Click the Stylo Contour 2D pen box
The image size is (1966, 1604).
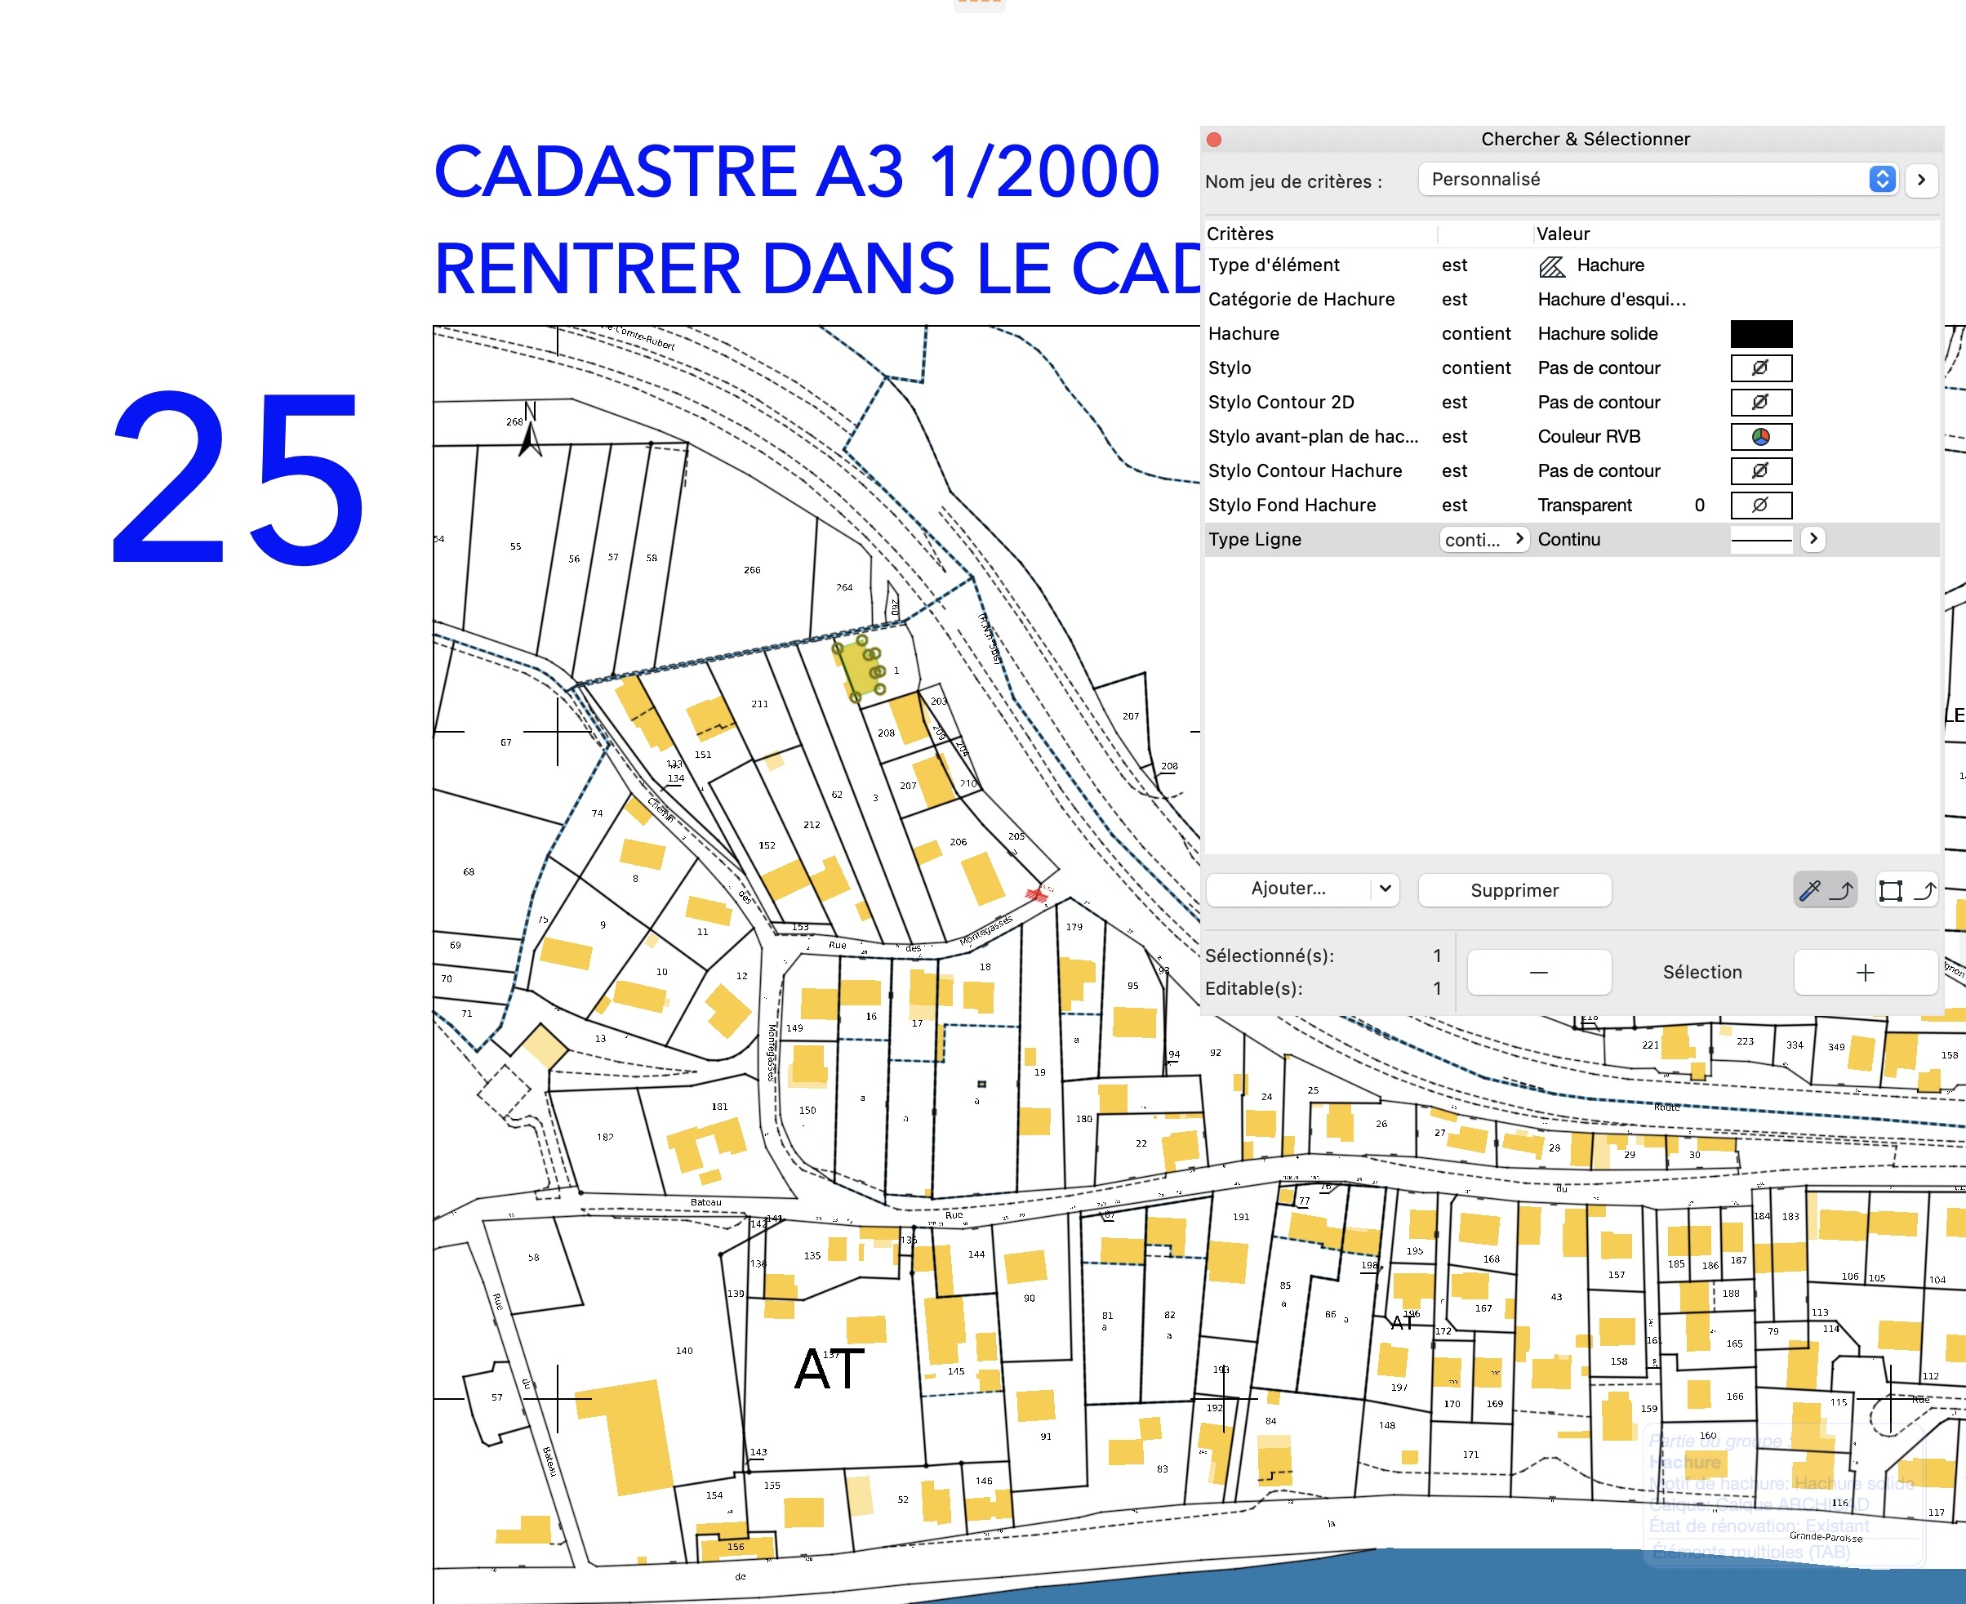[x=1760, y=402]
